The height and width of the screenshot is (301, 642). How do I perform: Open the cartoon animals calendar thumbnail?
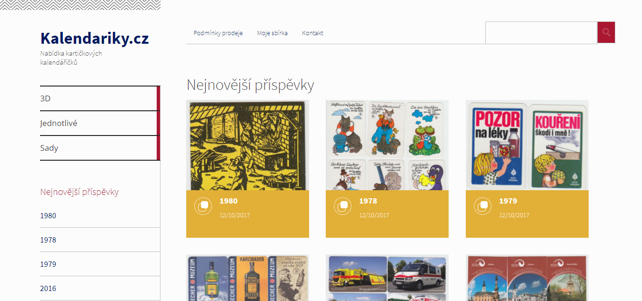click(387, 145)
